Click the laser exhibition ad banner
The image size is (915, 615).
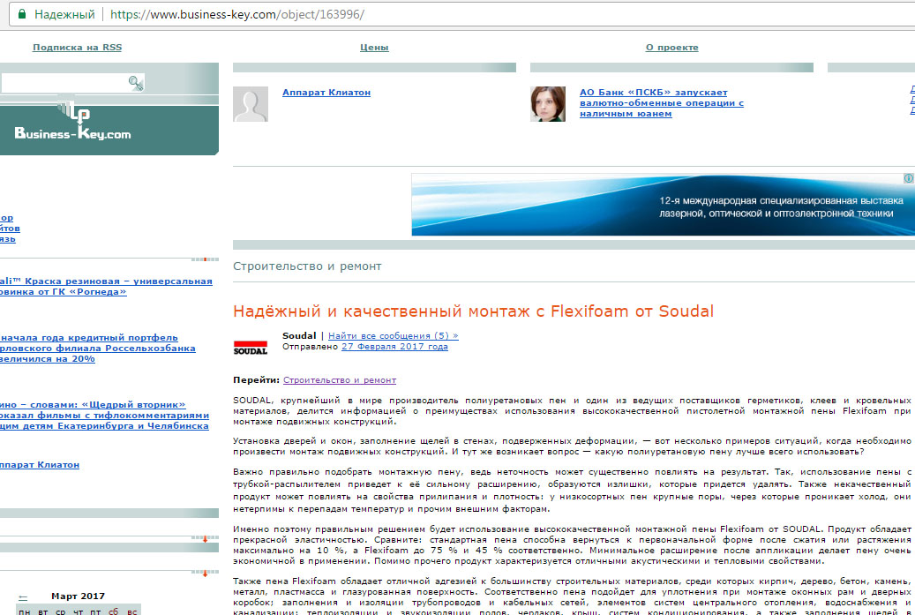click(663, 205)
